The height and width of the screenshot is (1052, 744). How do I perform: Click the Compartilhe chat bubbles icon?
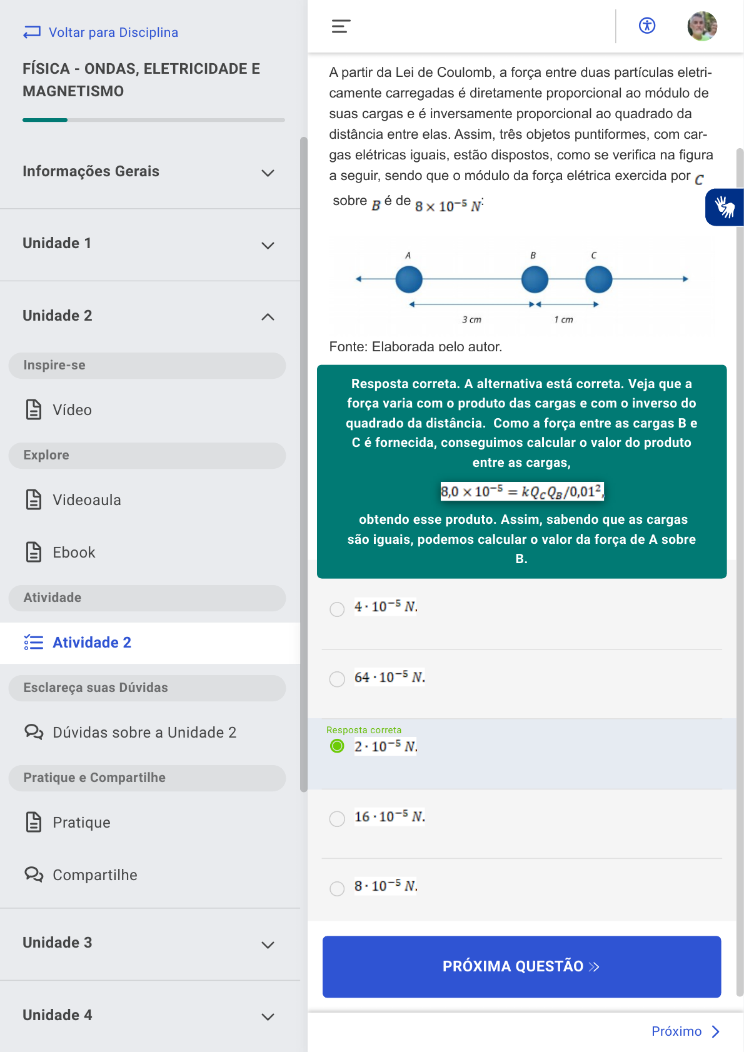[x=34, y=874]
